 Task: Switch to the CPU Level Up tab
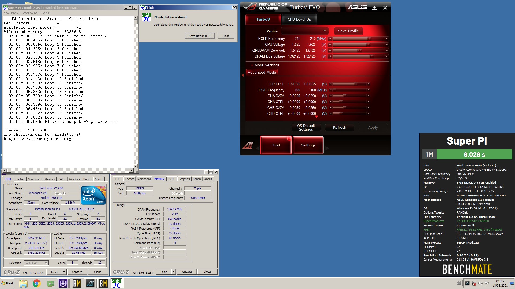[299, 19]
